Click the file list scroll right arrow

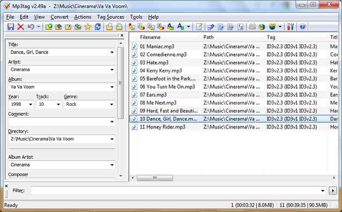[334, 178]
